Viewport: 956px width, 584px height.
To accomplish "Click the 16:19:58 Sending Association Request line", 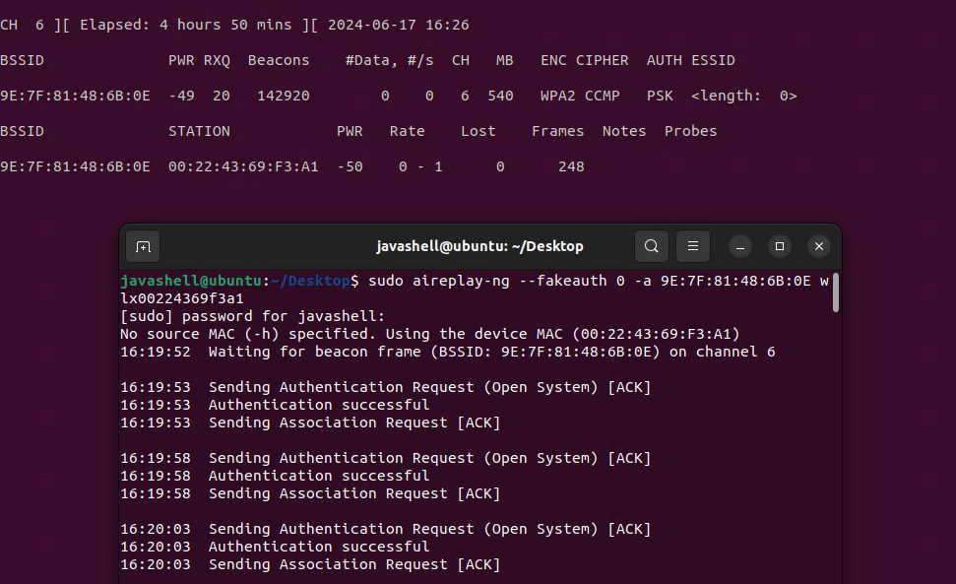I will point(310,493).
